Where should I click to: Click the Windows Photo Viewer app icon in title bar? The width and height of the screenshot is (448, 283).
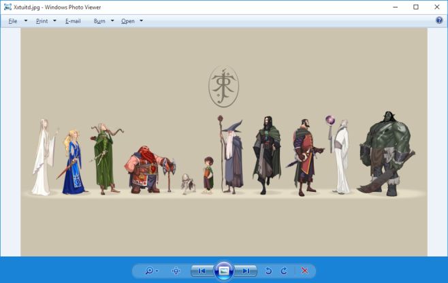pyautogui.click(x=7, y=7)
